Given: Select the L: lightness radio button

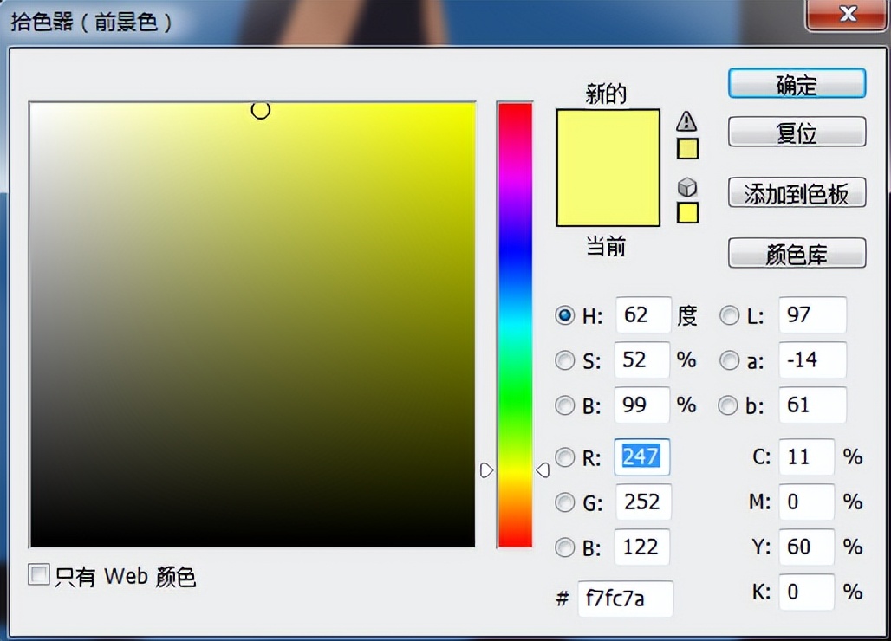Looking at the screenshot, I should 729,315.
